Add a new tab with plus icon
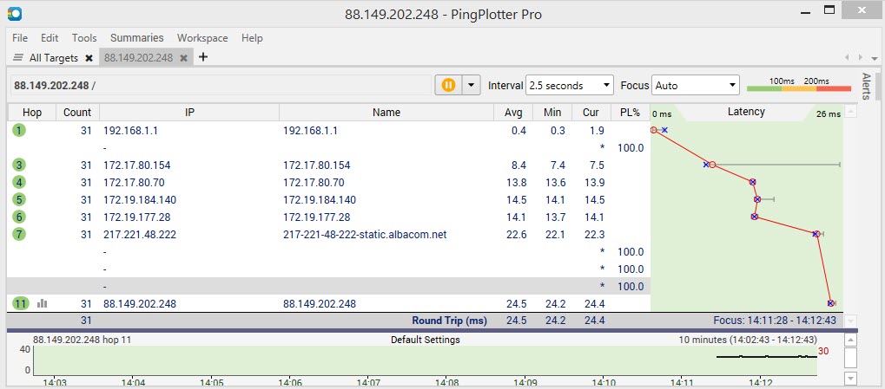The height and width of the screenshot is (389, 885). [x=203, y=57]
